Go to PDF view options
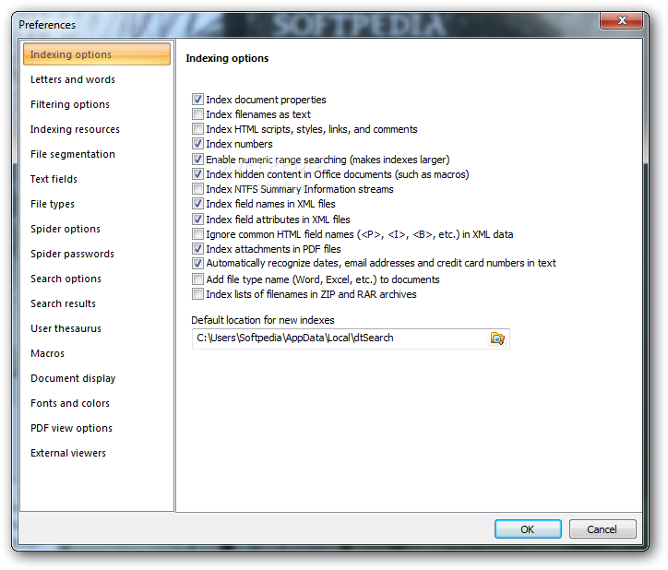The image size is (668, 570). 97,428
